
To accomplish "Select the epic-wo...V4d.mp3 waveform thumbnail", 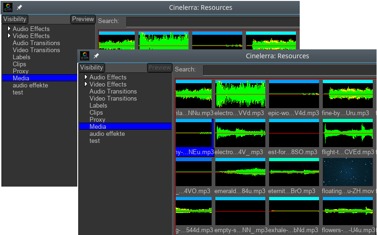I will pyautogui.click(x=294, y=94).
